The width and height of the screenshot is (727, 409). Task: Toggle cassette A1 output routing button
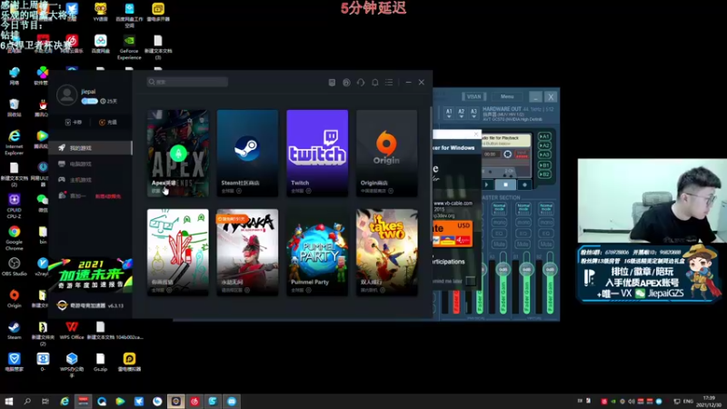tap(544, 136)
